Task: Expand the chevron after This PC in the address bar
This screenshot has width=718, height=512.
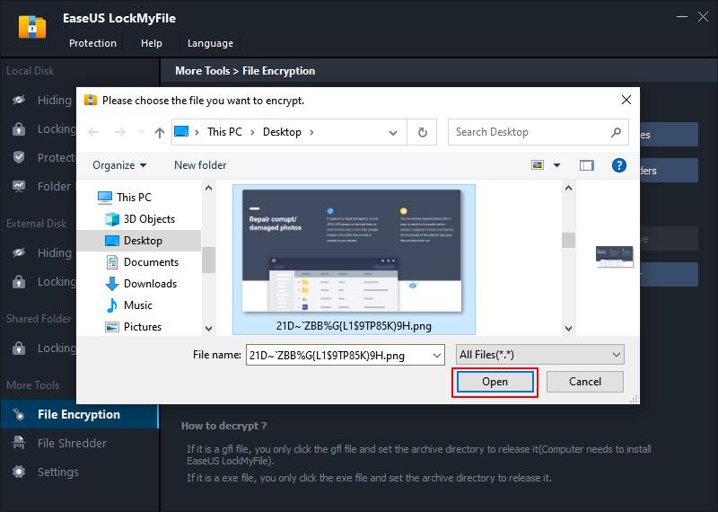Action: pos(252,132)
